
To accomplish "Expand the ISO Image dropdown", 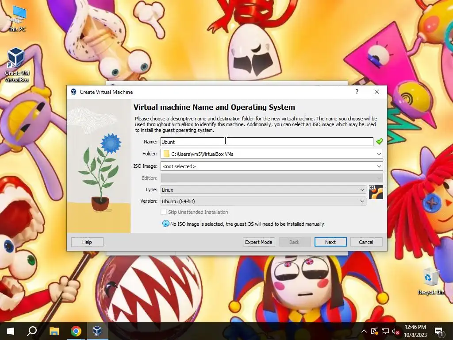I will 379,166.
